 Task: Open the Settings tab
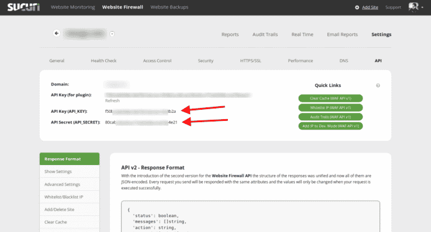point(381,34)
